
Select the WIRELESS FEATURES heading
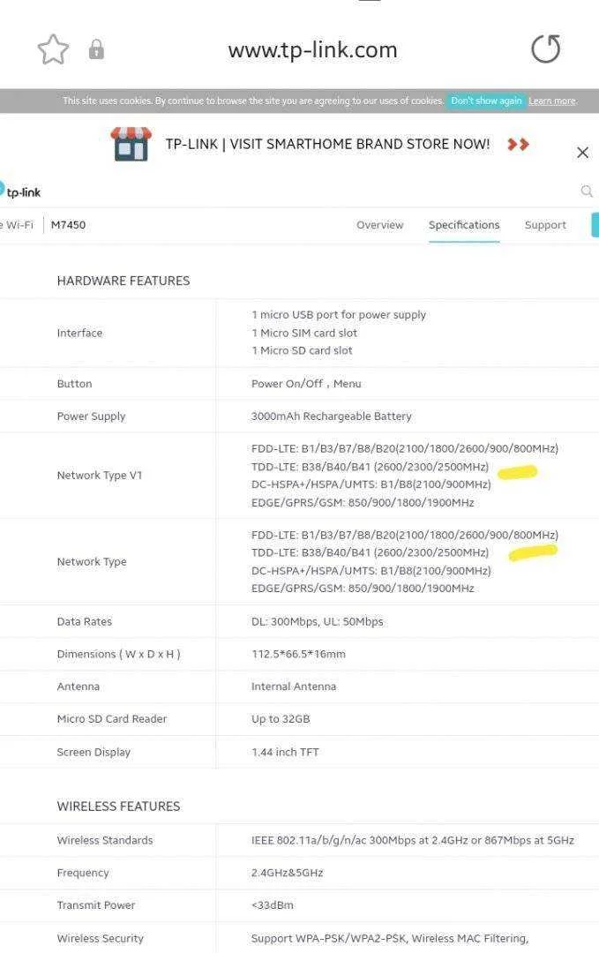coord(118,807)
